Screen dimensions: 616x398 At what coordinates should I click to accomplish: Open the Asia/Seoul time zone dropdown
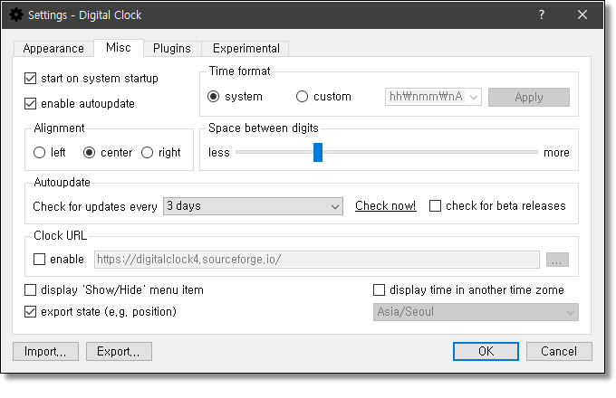(476, 312)
